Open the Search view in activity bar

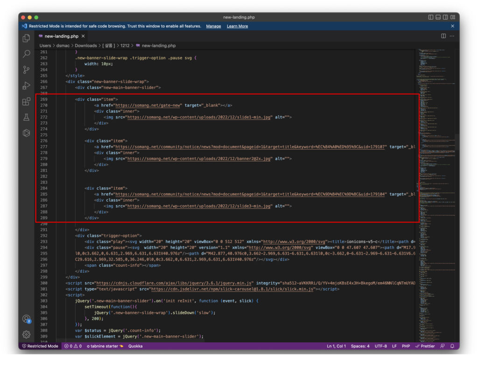27,54
